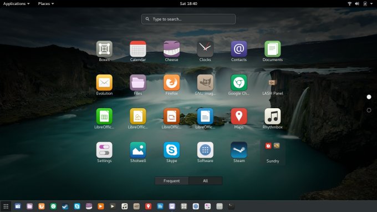Launch Chrome from the bottom dock

coord(53,206)
